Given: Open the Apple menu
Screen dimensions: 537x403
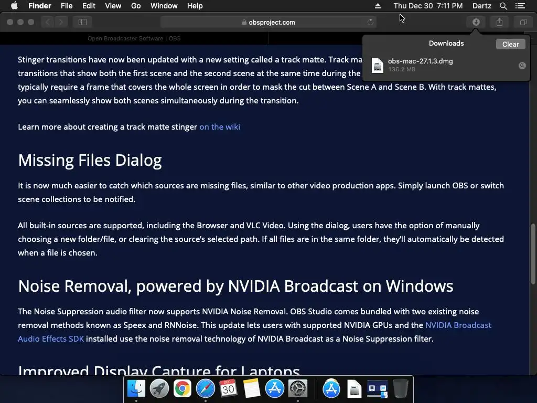Looking at the screenshot, I should click(x=14, y=6).
